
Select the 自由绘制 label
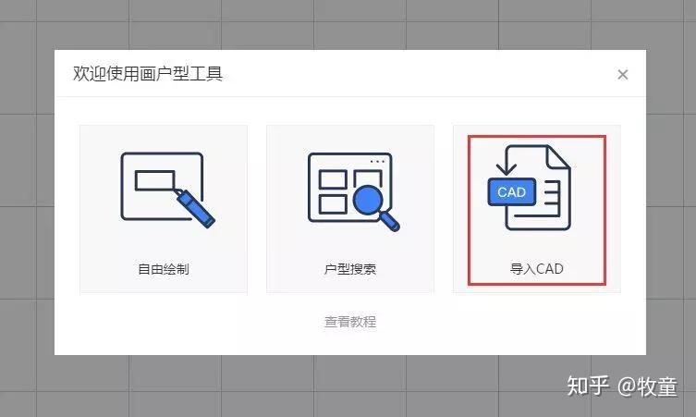[x=164, y=269]
